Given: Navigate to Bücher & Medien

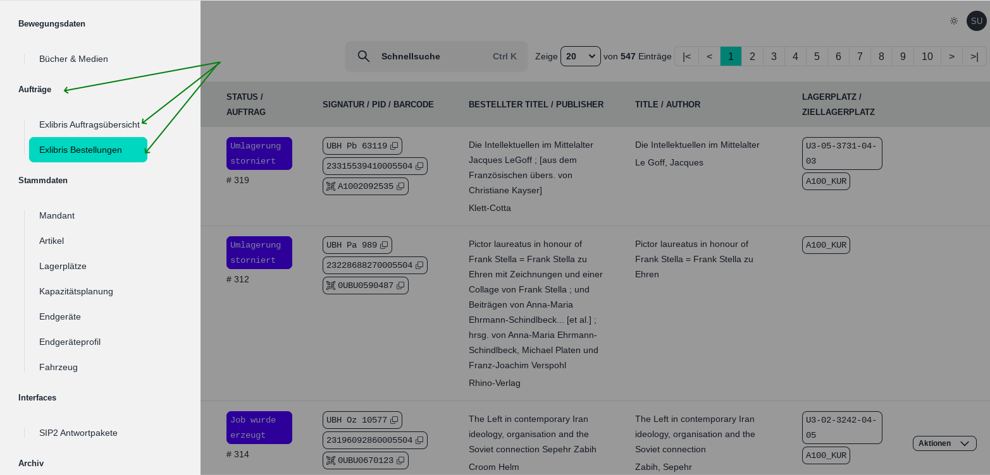Looking at the screenshot, I should (x=73, y=59).
